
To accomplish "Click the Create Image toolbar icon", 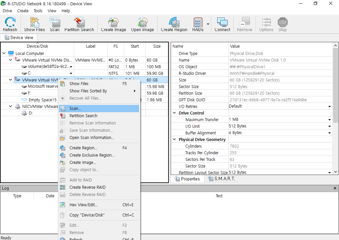I will pyautogui.click(x=114, y=24).
